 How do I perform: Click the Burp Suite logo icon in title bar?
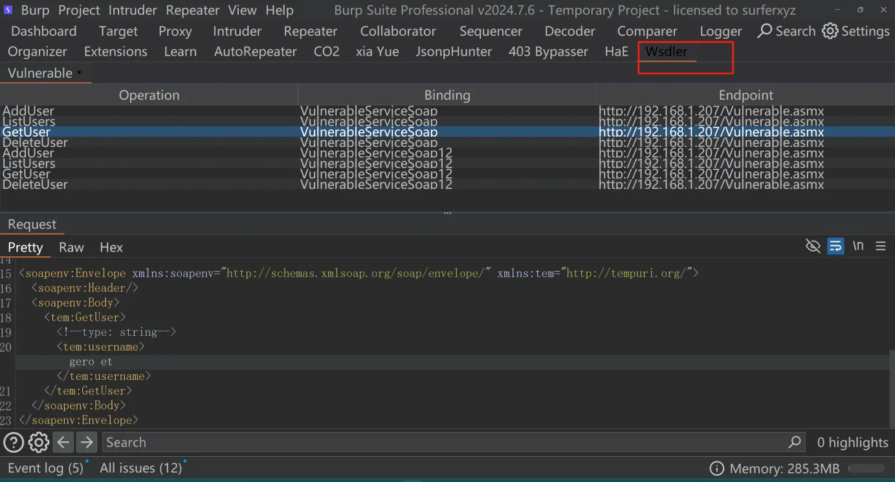click(x=8, y=10)
